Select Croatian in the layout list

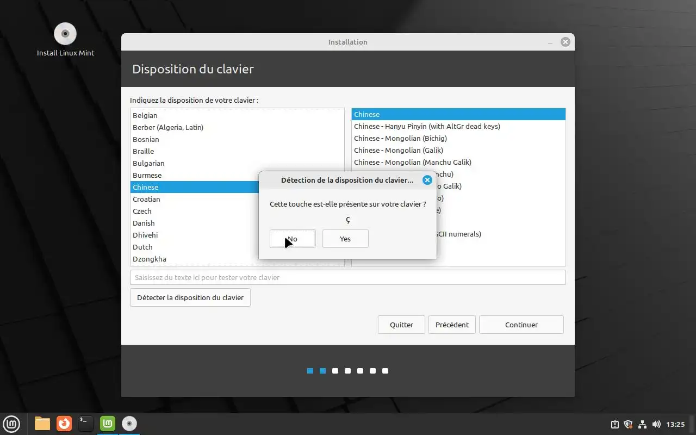click(x=195, y=199)
